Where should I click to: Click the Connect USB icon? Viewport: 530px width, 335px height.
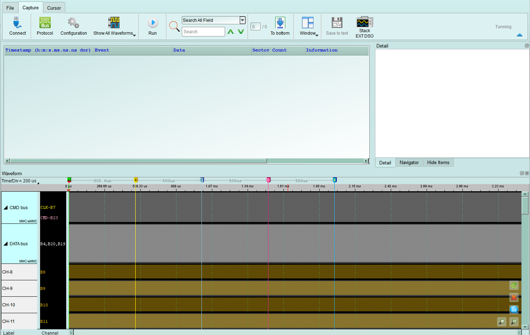coord(17,23)
